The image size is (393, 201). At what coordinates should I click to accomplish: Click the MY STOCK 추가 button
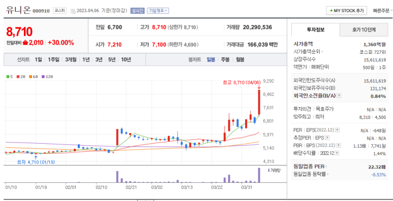point(347,11)
